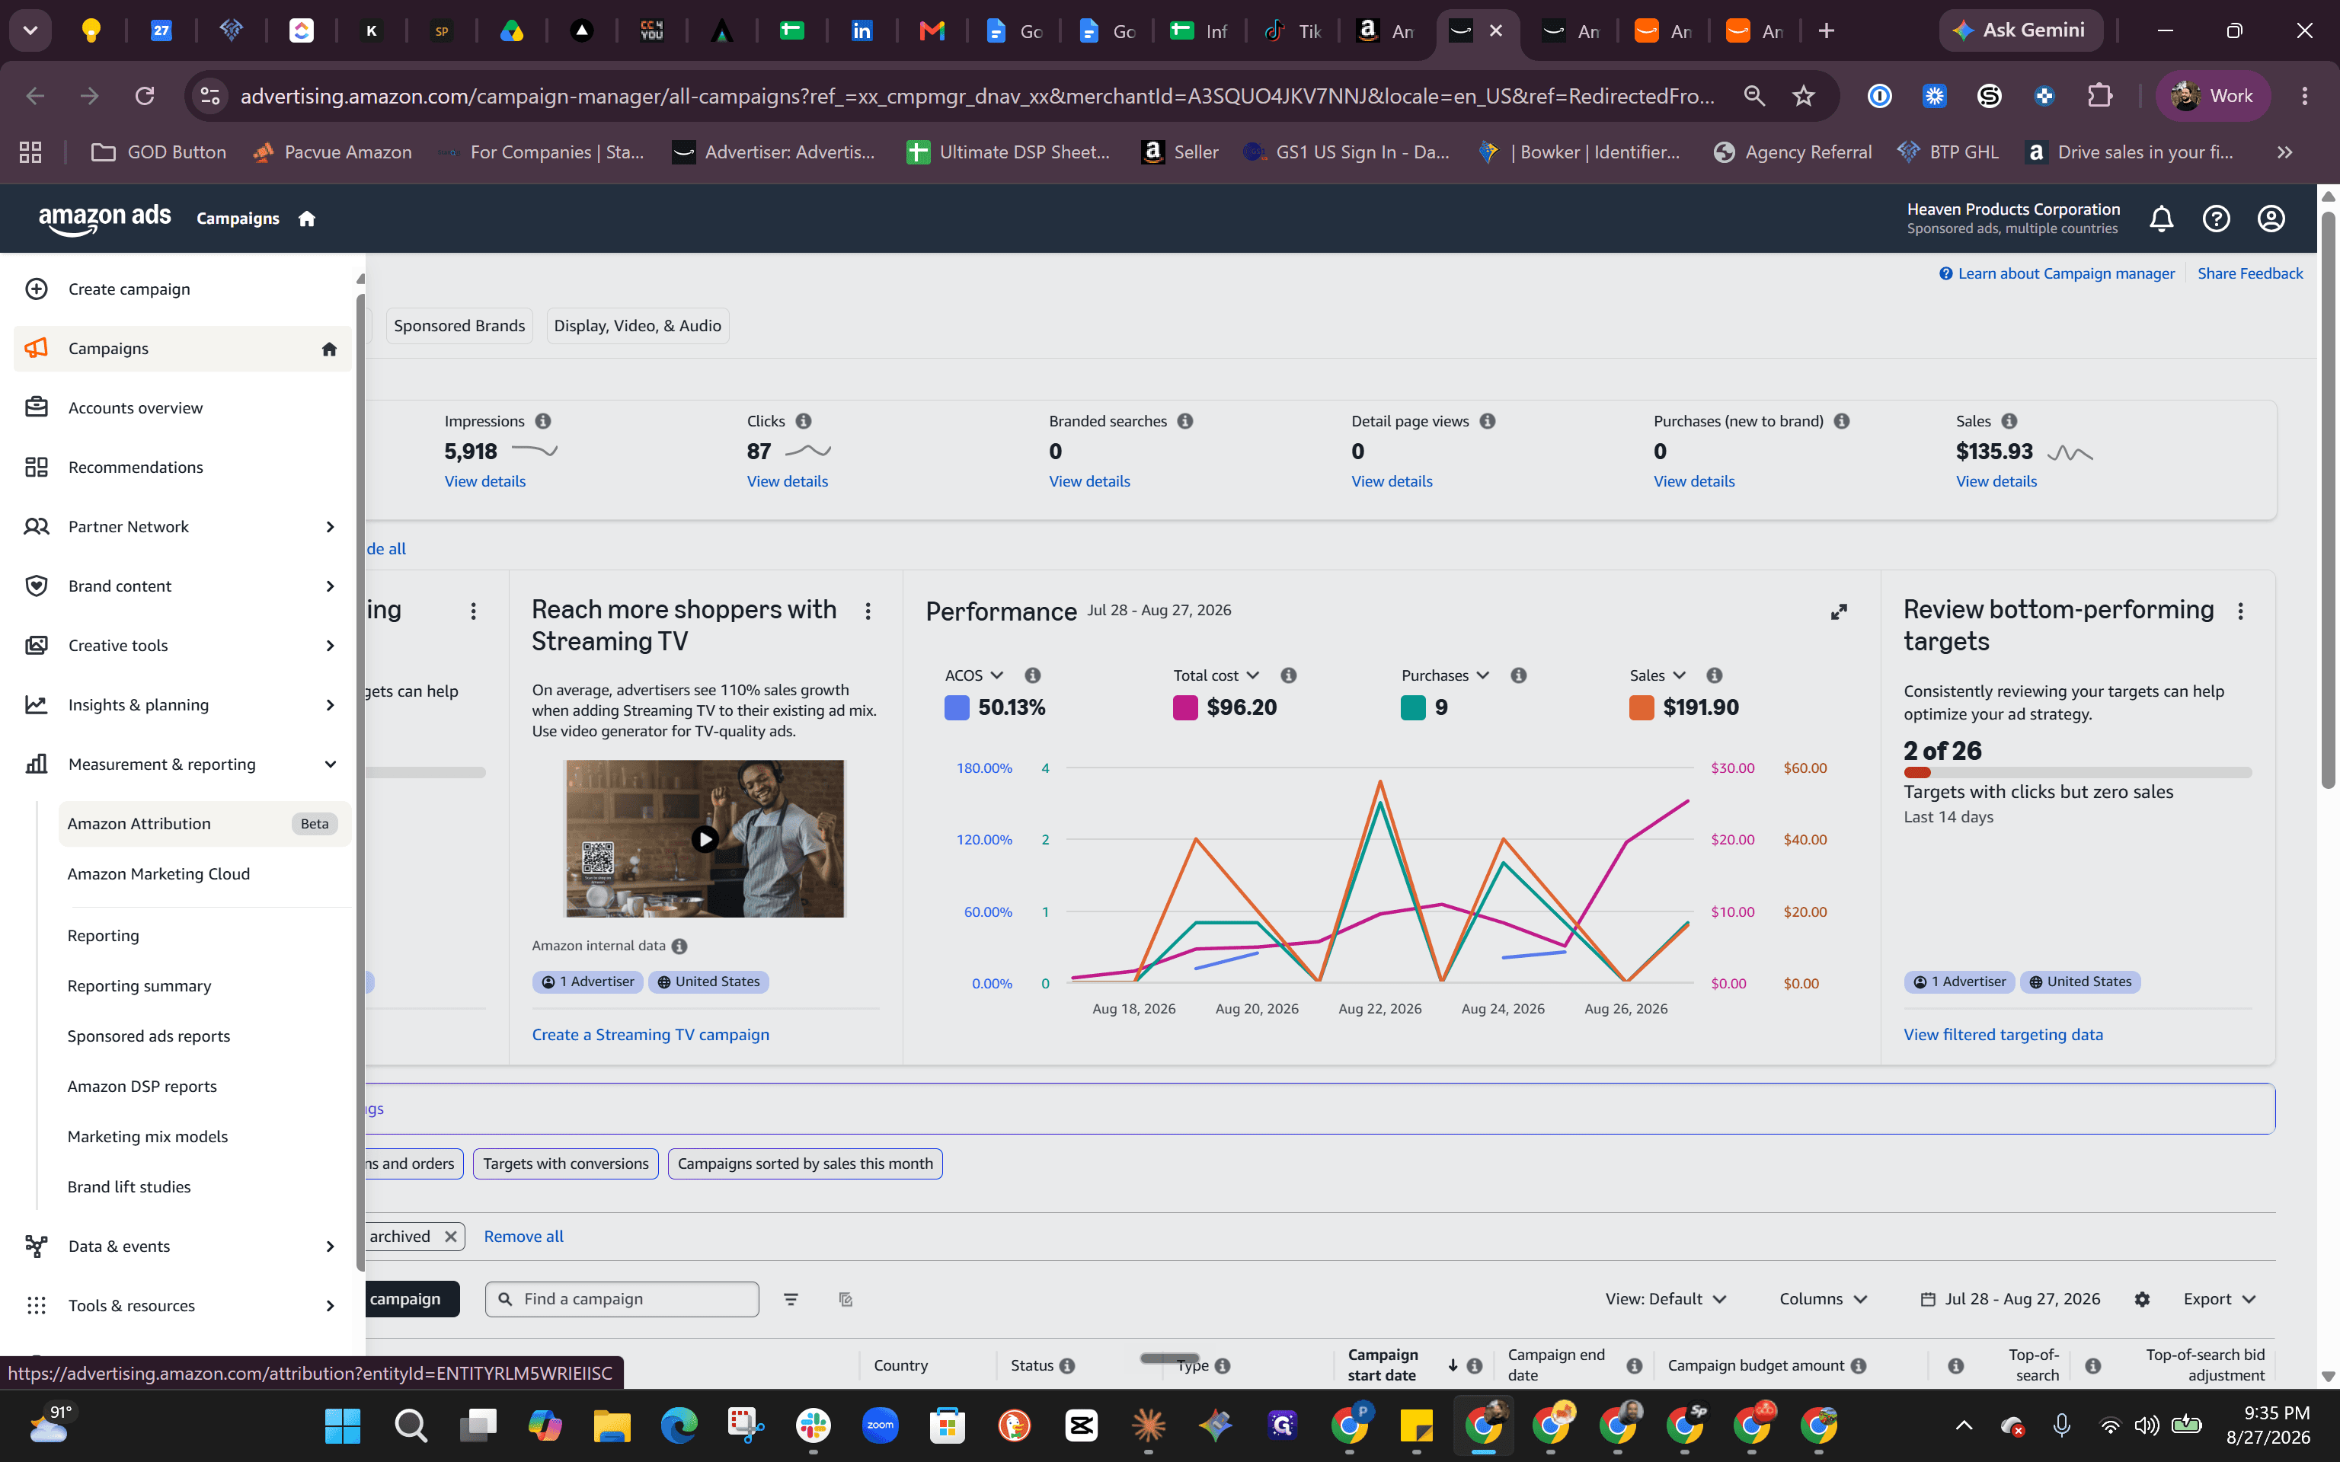Click Share Feedback link
This screenshot has width=2340, height=1462.
[x=2250, y=273]
